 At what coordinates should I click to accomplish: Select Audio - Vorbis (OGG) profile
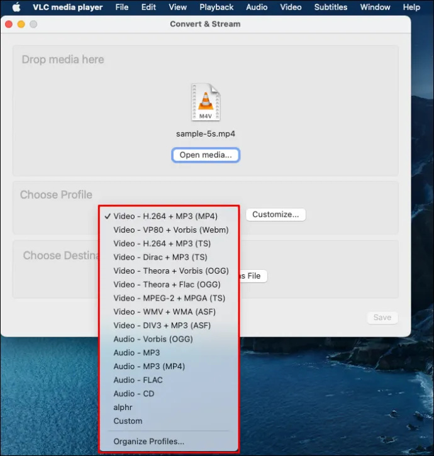point(169,340)
